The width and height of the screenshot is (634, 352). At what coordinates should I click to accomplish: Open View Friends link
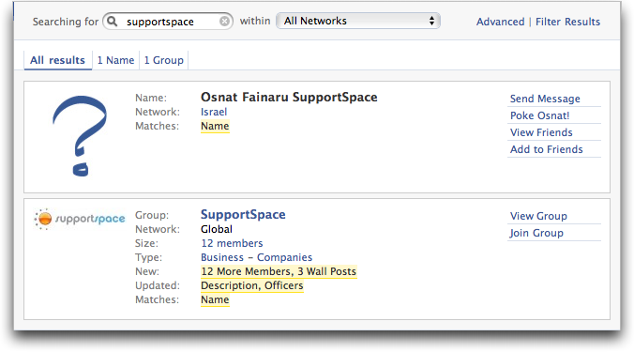[541, 132]
